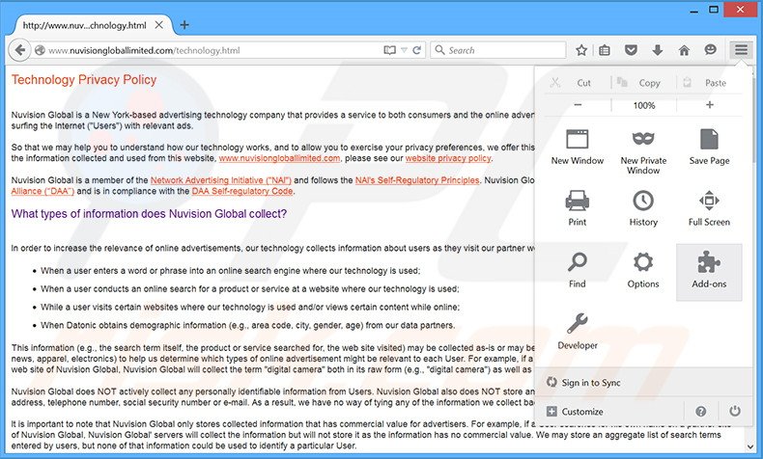Open the search engine dropdown
The image size is (763, 459).
440,50
